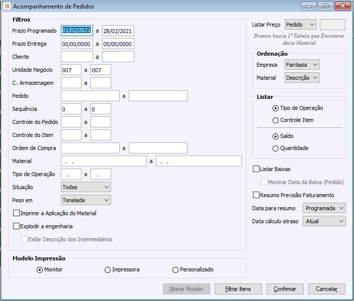
Task: Click the Cancelar button
Action: [x=327, y=289]
